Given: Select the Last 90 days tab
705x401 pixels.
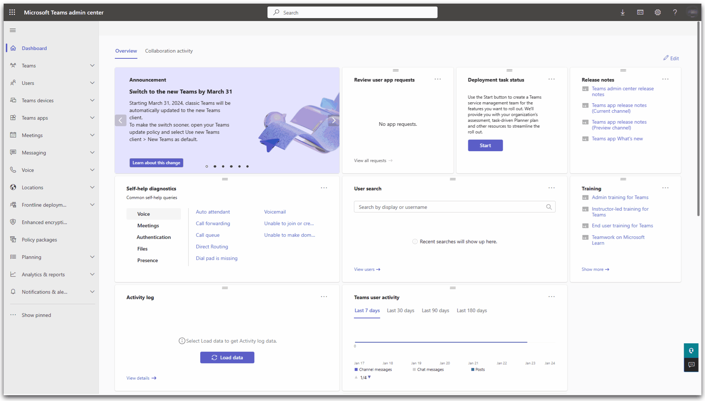Looking at the screenshot, I should point(435,311).
